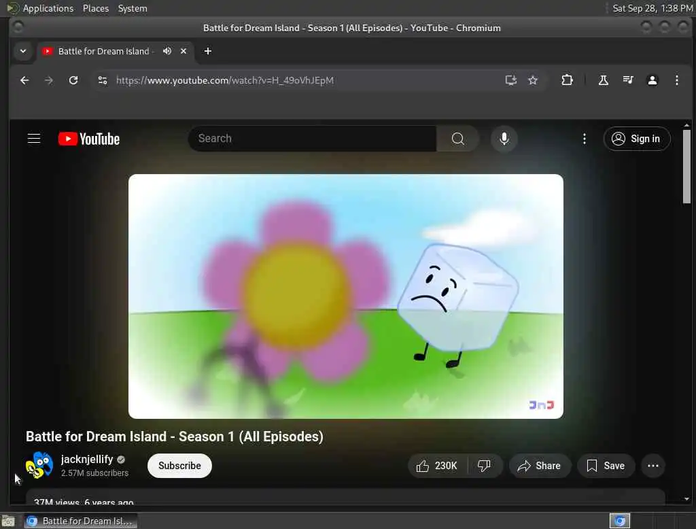Focus the YouTube Search field

tap(313, 139)
